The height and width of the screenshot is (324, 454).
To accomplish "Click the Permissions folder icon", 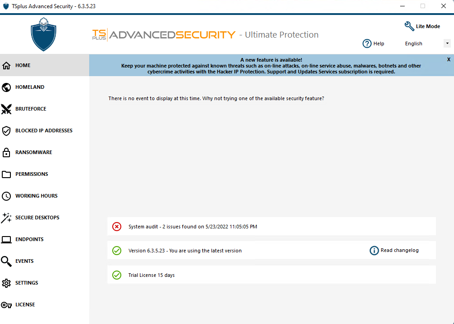I will 6,174.
